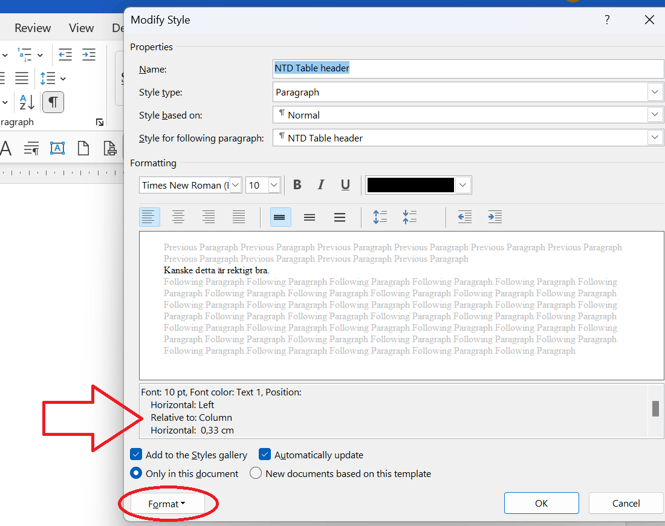This screenshot has height=526, width=665.
Task: Click blank page icon in quick toolbar
Action: [x=83, y=148]
